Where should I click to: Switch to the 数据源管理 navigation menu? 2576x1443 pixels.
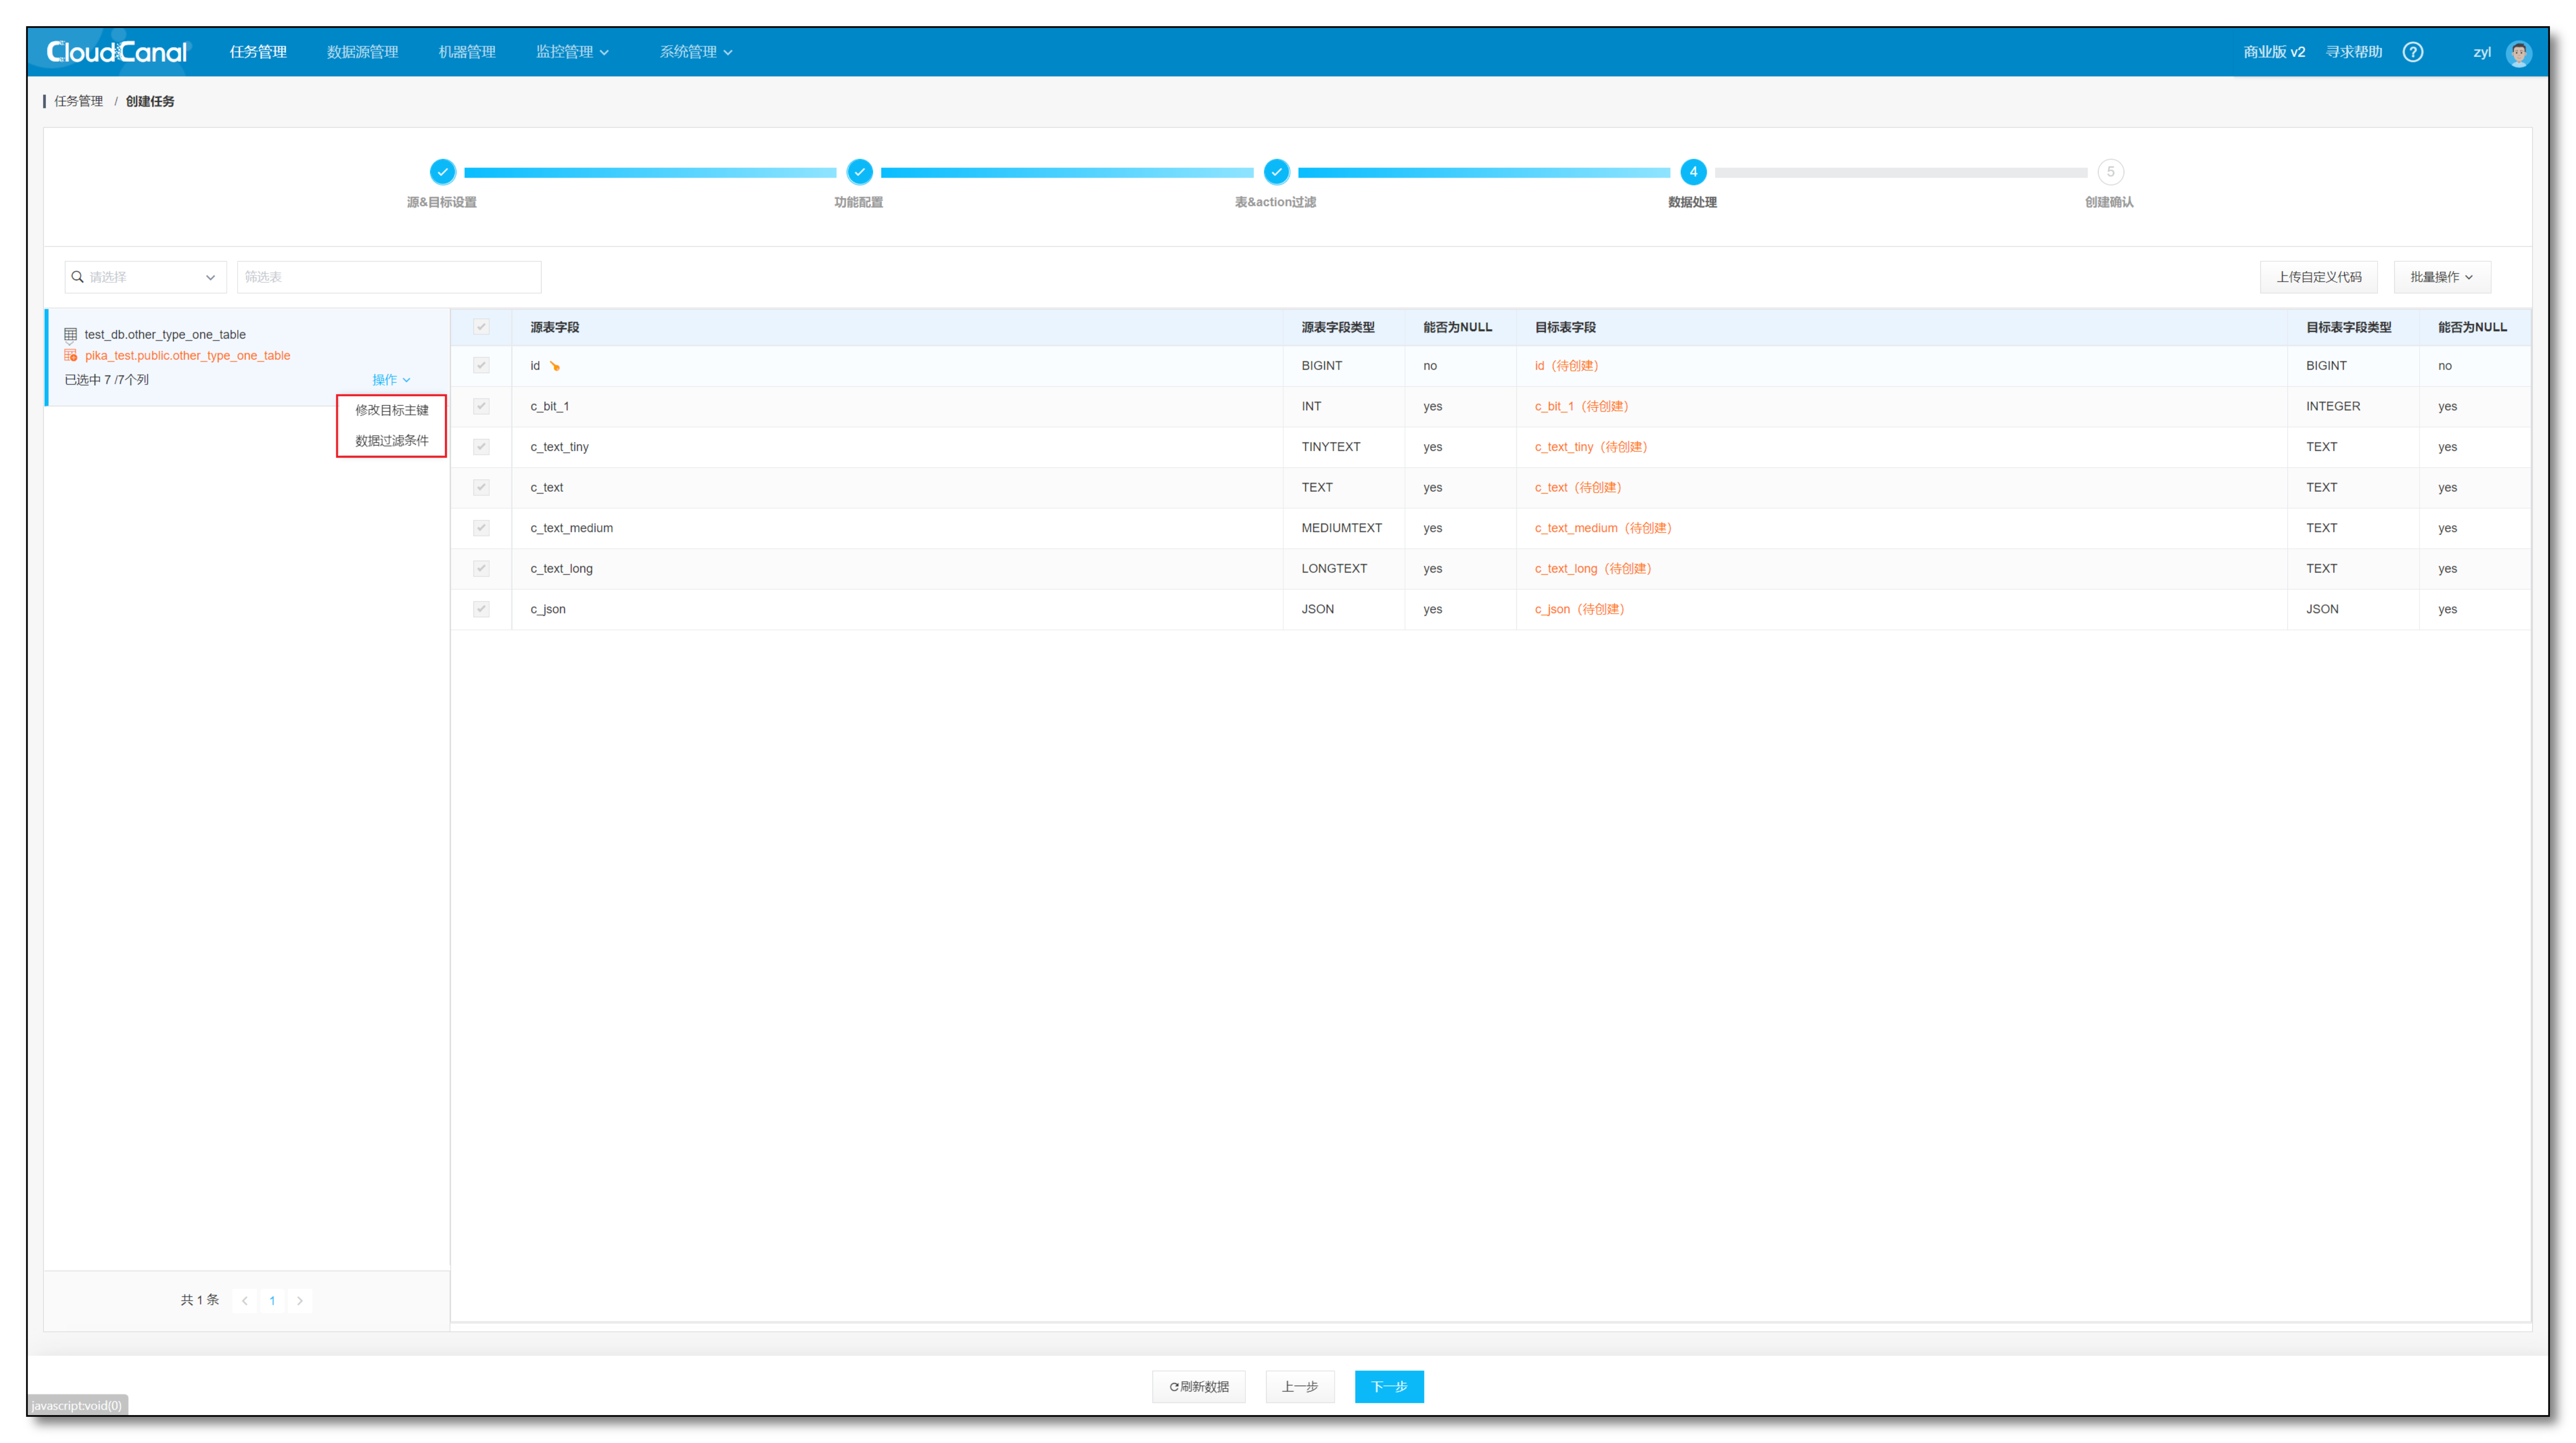[x=362, y=51]
